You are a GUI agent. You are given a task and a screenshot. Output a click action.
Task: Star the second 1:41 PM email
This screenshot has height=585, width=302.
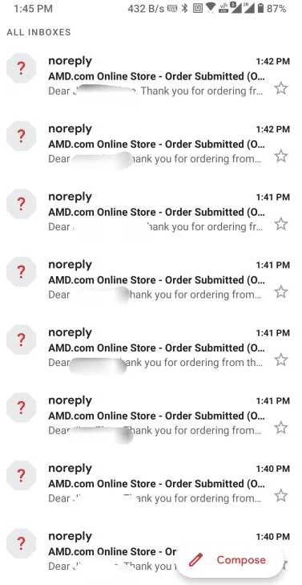pyautogui.click(x=281, y=292)
